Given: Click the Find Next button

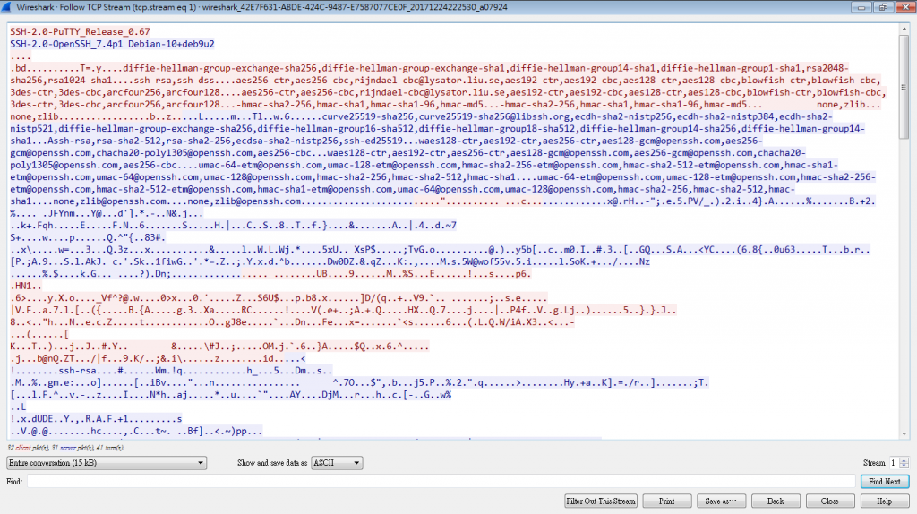Looking at the screenshot, I should [x=884, y=481].
